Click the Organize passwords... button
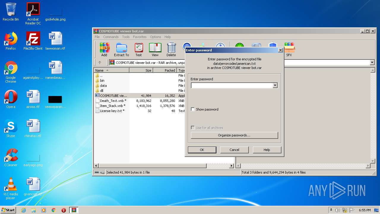Viewport: 380px width, 214px height. tap(234, 135)
